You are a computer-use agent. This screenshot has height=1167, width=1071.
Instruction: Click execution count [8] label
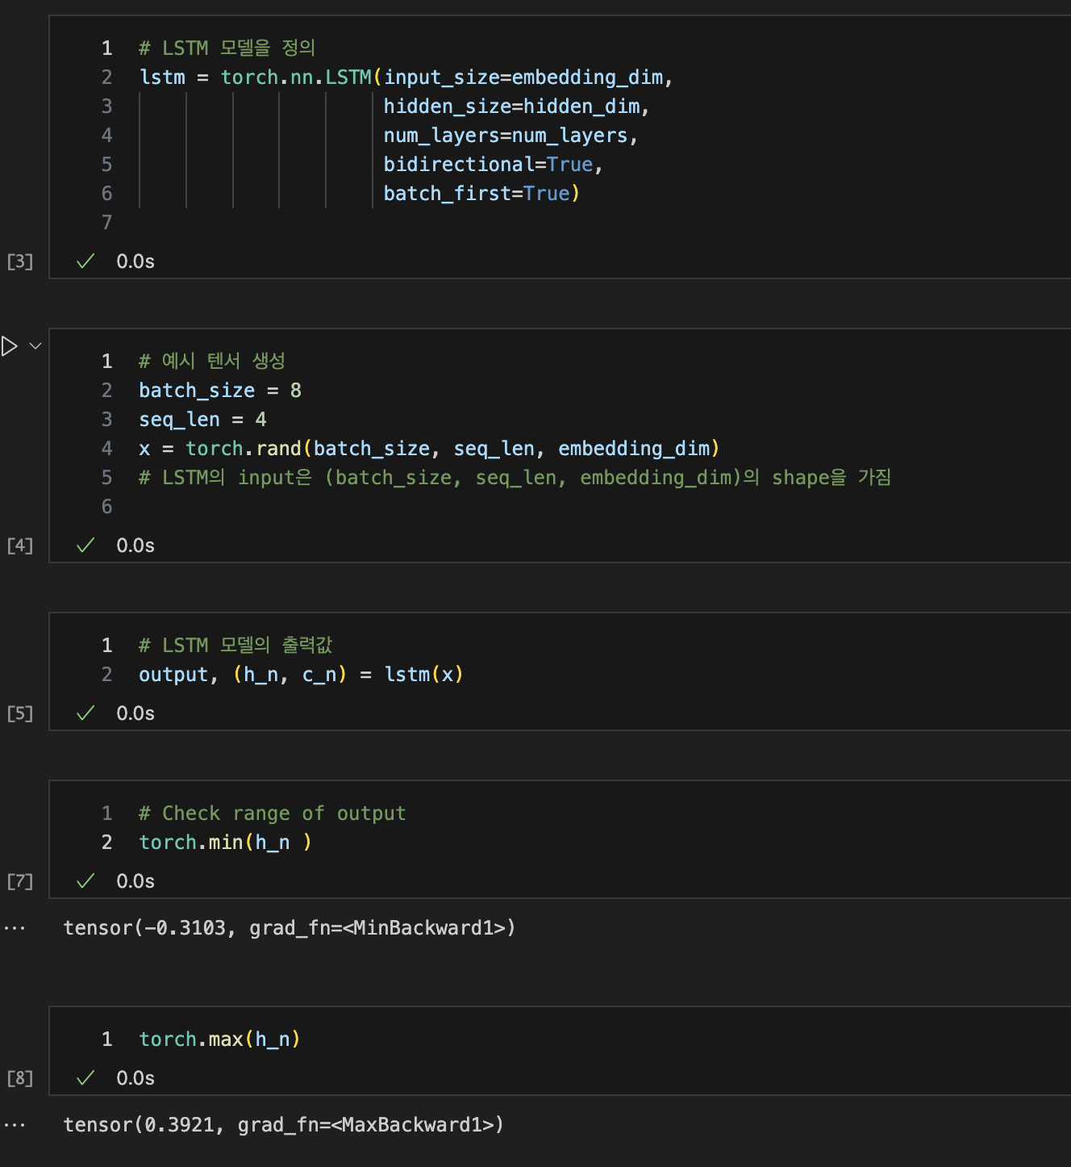(20, 1078)
